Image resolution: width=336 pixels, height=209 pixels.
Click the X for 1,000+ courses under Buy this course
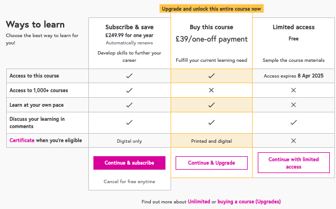coord(211,90)
